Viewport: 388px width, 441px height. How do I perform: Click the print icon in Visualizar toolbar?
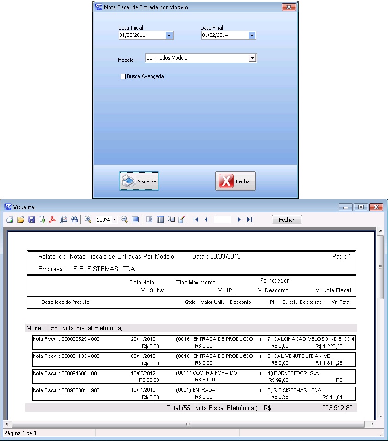coord(10,220)
